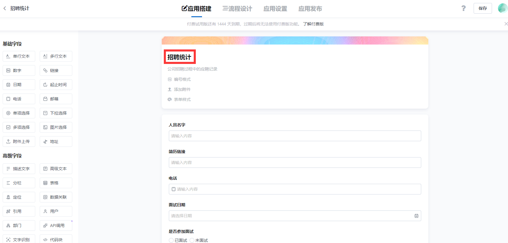Add a 用户 field

tap(56, 211)
